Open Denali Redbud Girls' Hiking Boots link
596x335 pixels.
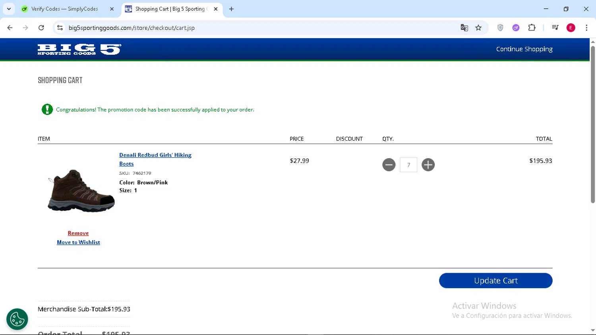tap(155, 159)
